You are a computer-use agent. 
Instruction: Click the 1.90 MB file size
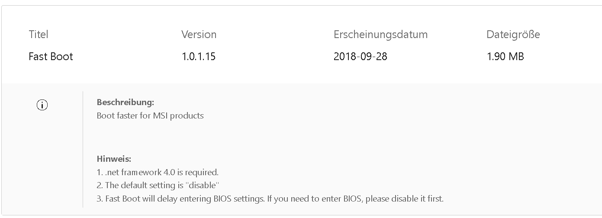[505, 57]
